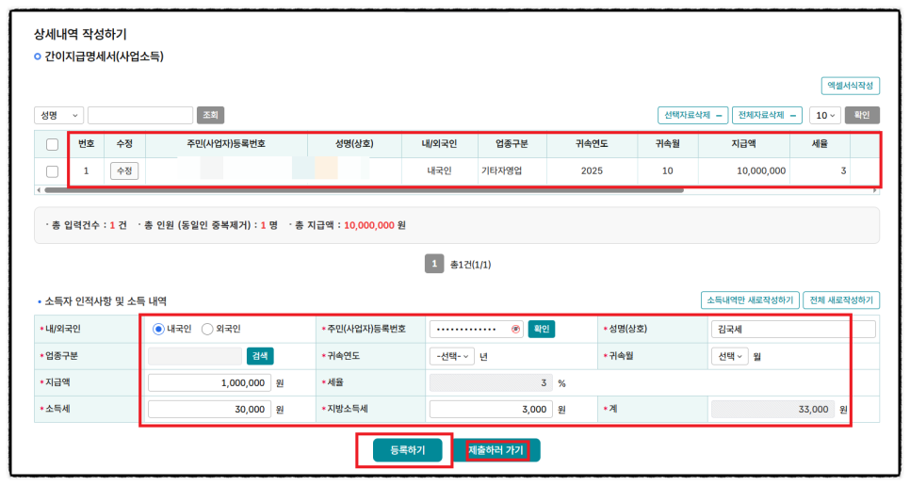Open the 10 rows-per-page dropdown
The image size is (910, 486).
[x=824, y=116]
